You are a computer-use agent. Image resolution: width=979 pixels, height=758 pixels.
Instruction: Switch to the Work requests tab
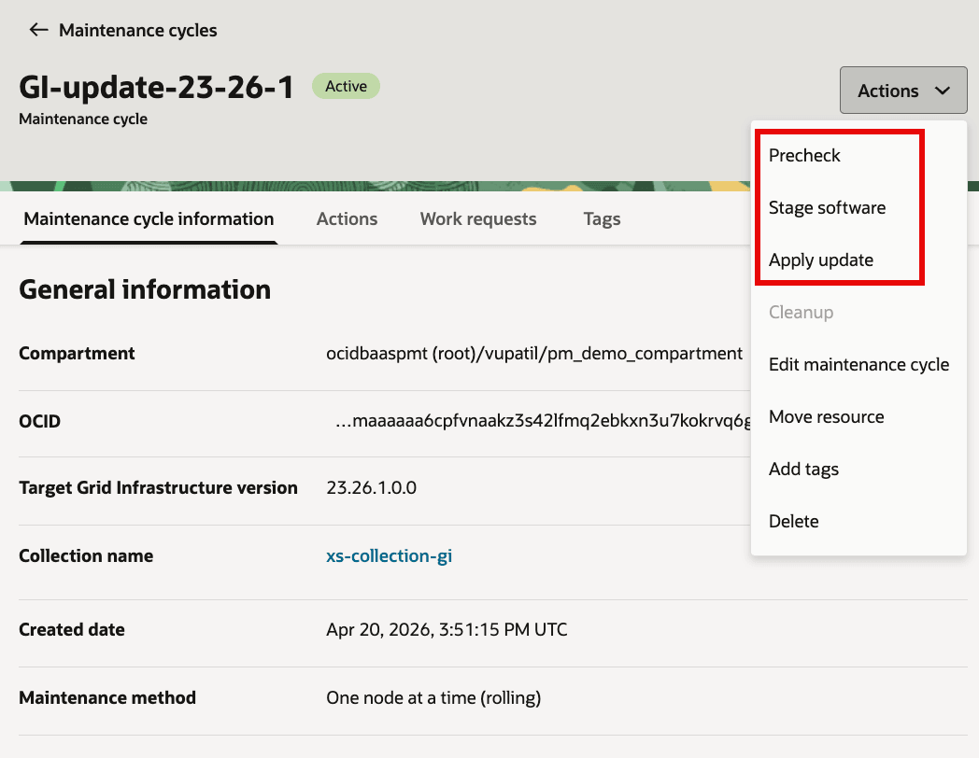(477, 219)
